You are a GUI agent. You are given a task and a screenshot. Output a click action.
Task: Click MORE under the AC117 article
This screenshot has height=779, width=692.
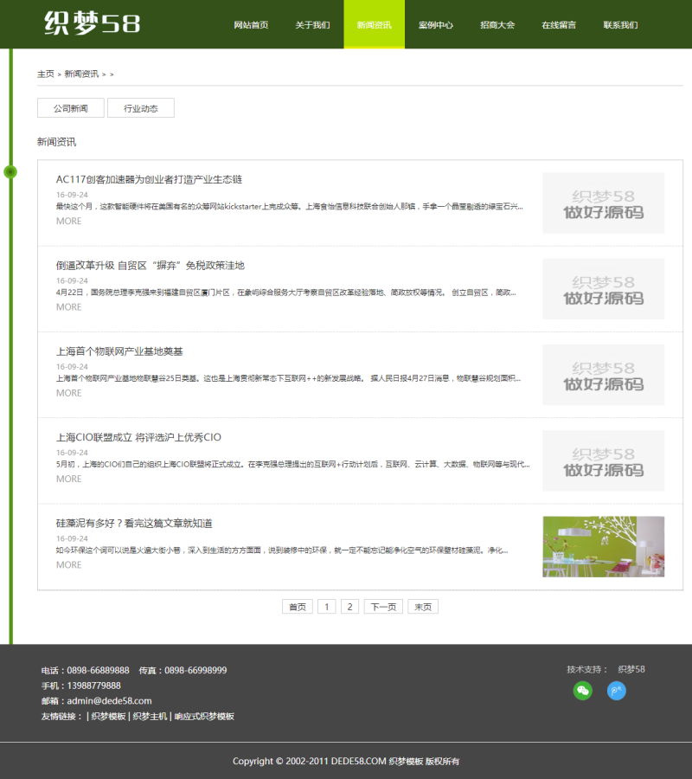tap(68, 221)
